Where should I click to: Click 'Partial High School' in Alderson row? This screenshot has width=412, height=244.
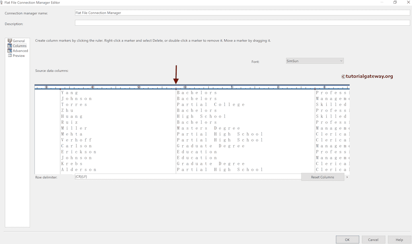[x=220, y=170]
